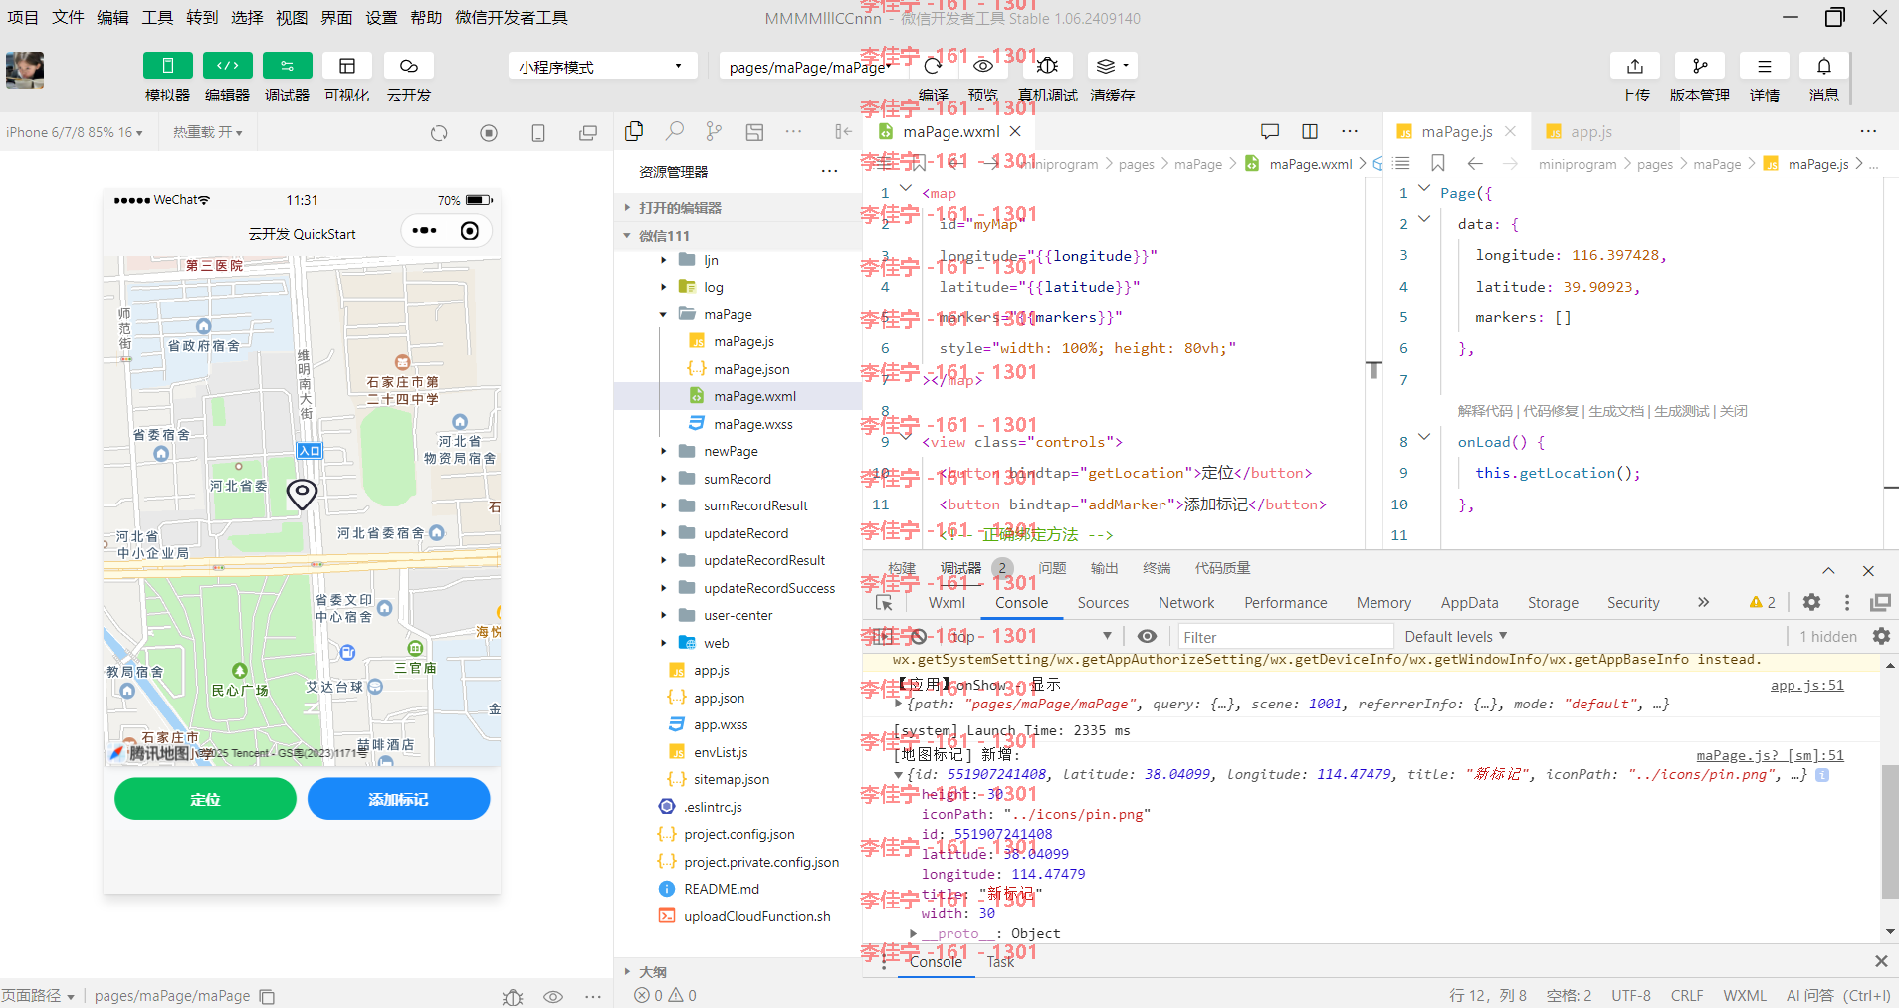Image resolution: width=1899 pixels, height=1008 pixels.
Task: Expand the sumRecord folder
Action: pos(738,479)
